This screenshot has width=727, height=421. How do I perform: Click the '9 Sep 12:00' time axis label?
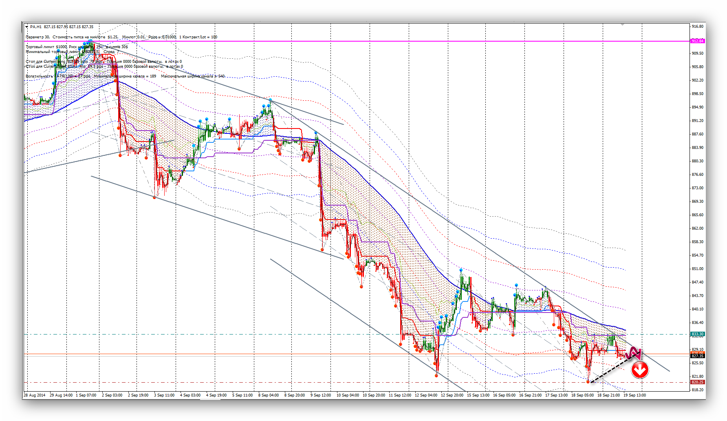[321, 395]
